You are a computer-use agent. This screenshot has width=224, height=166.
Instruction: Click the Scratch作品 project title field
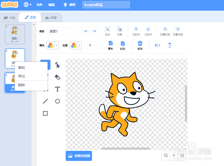pos(106,5)
